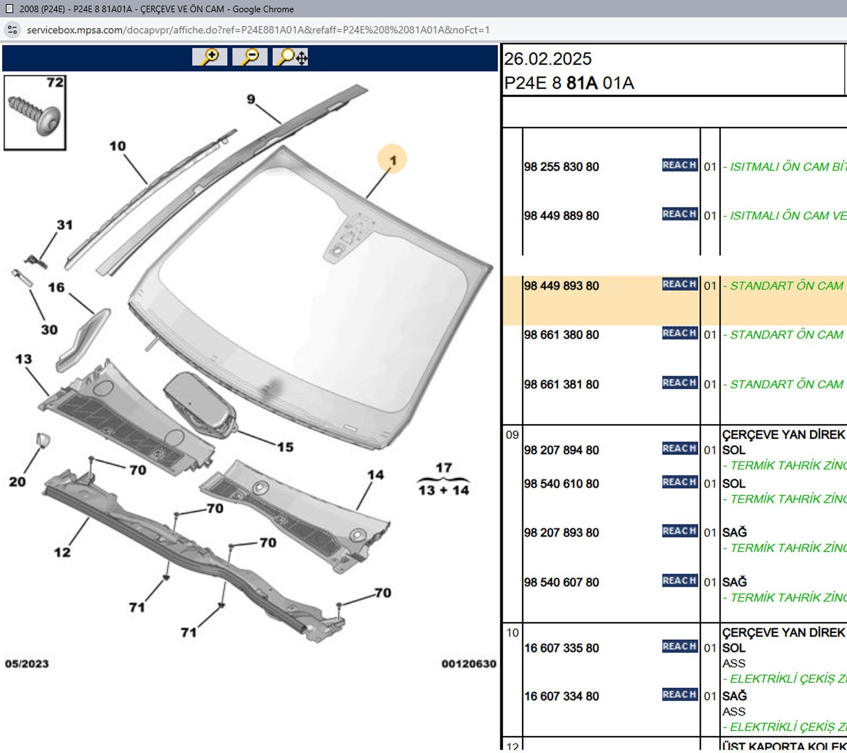The width and height of the screenshot is (847, 753).
Task: Click callout number 9 in diagram
Action: point(251,100)
